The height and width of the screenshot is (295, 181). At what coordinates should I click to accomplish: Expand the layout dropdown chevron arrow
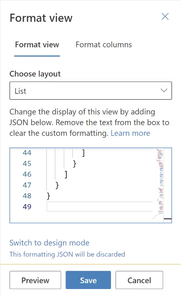[164, 91]
